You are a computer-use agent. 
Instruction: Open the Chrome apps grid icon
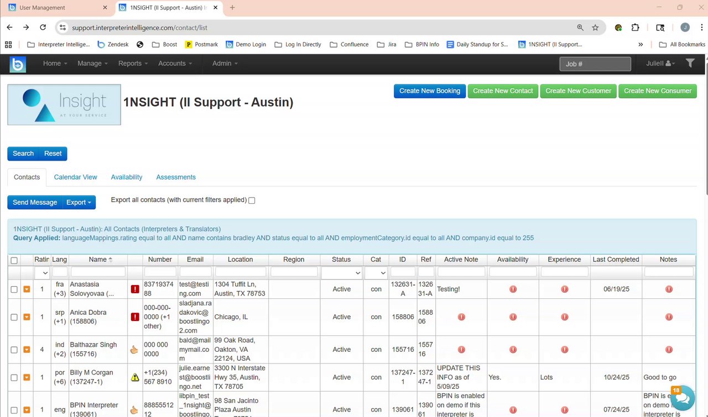click(x=8, y=44)
